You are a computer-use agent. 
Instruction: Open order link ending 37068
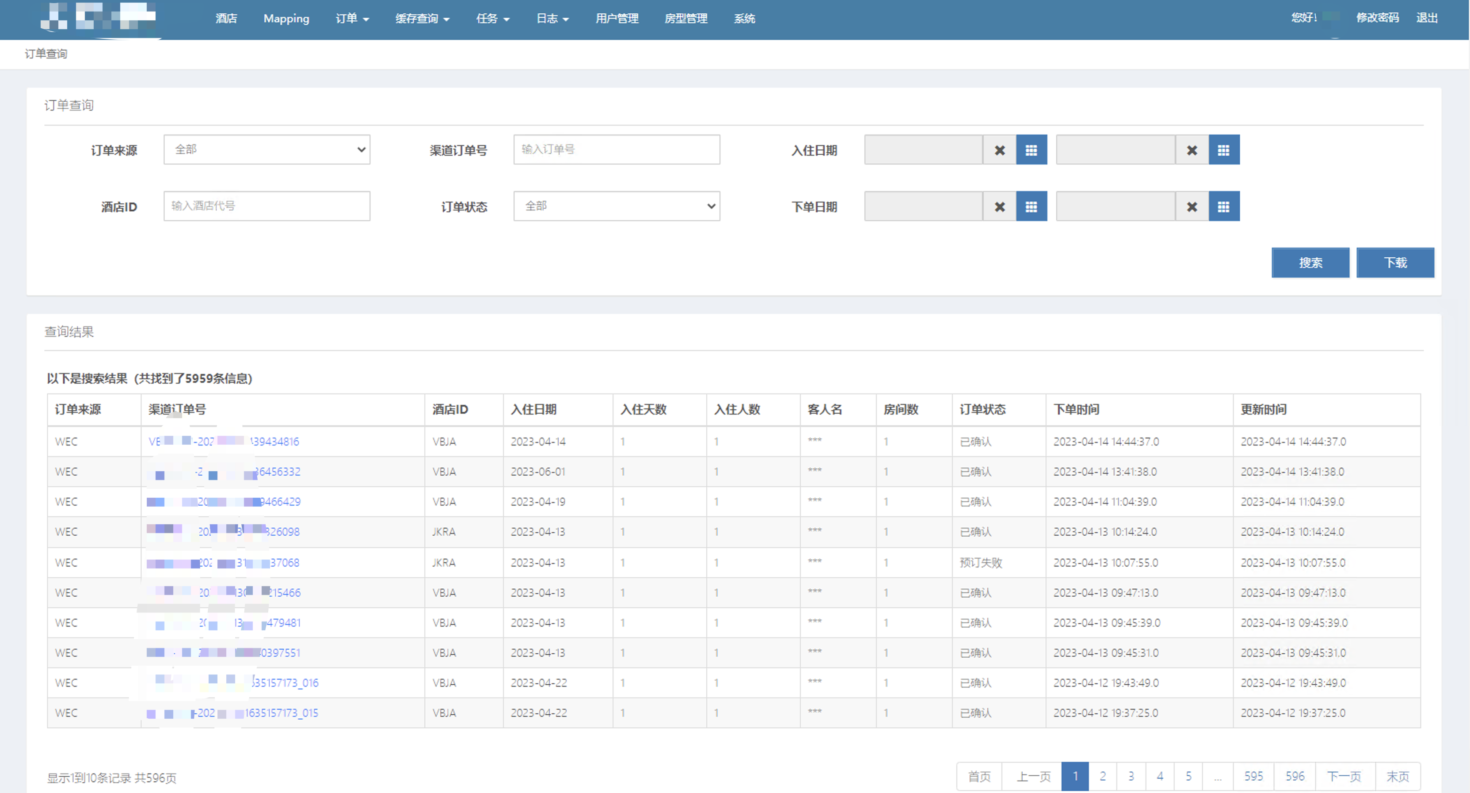[x=223, y=562]
